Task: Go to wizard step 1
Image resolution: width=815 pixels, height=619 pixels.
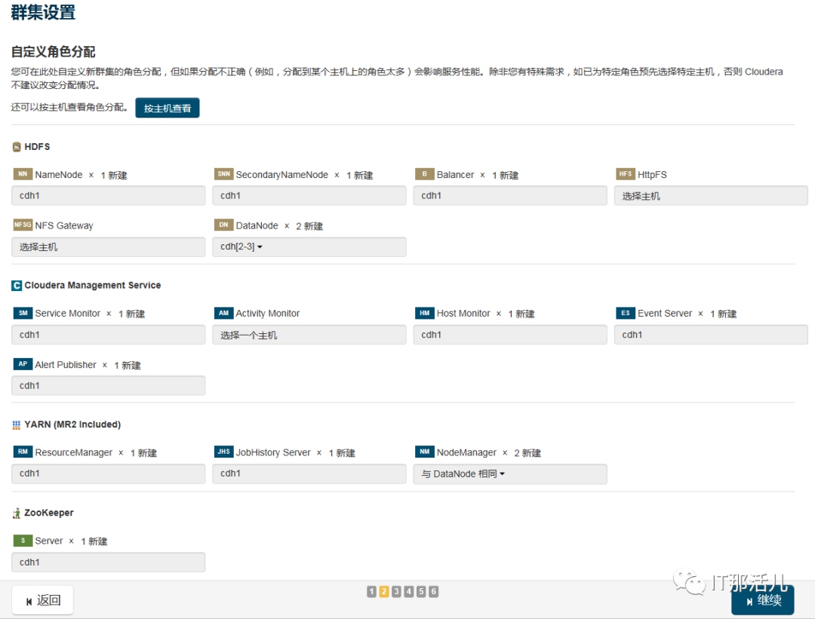Action: tap(371, 591)
